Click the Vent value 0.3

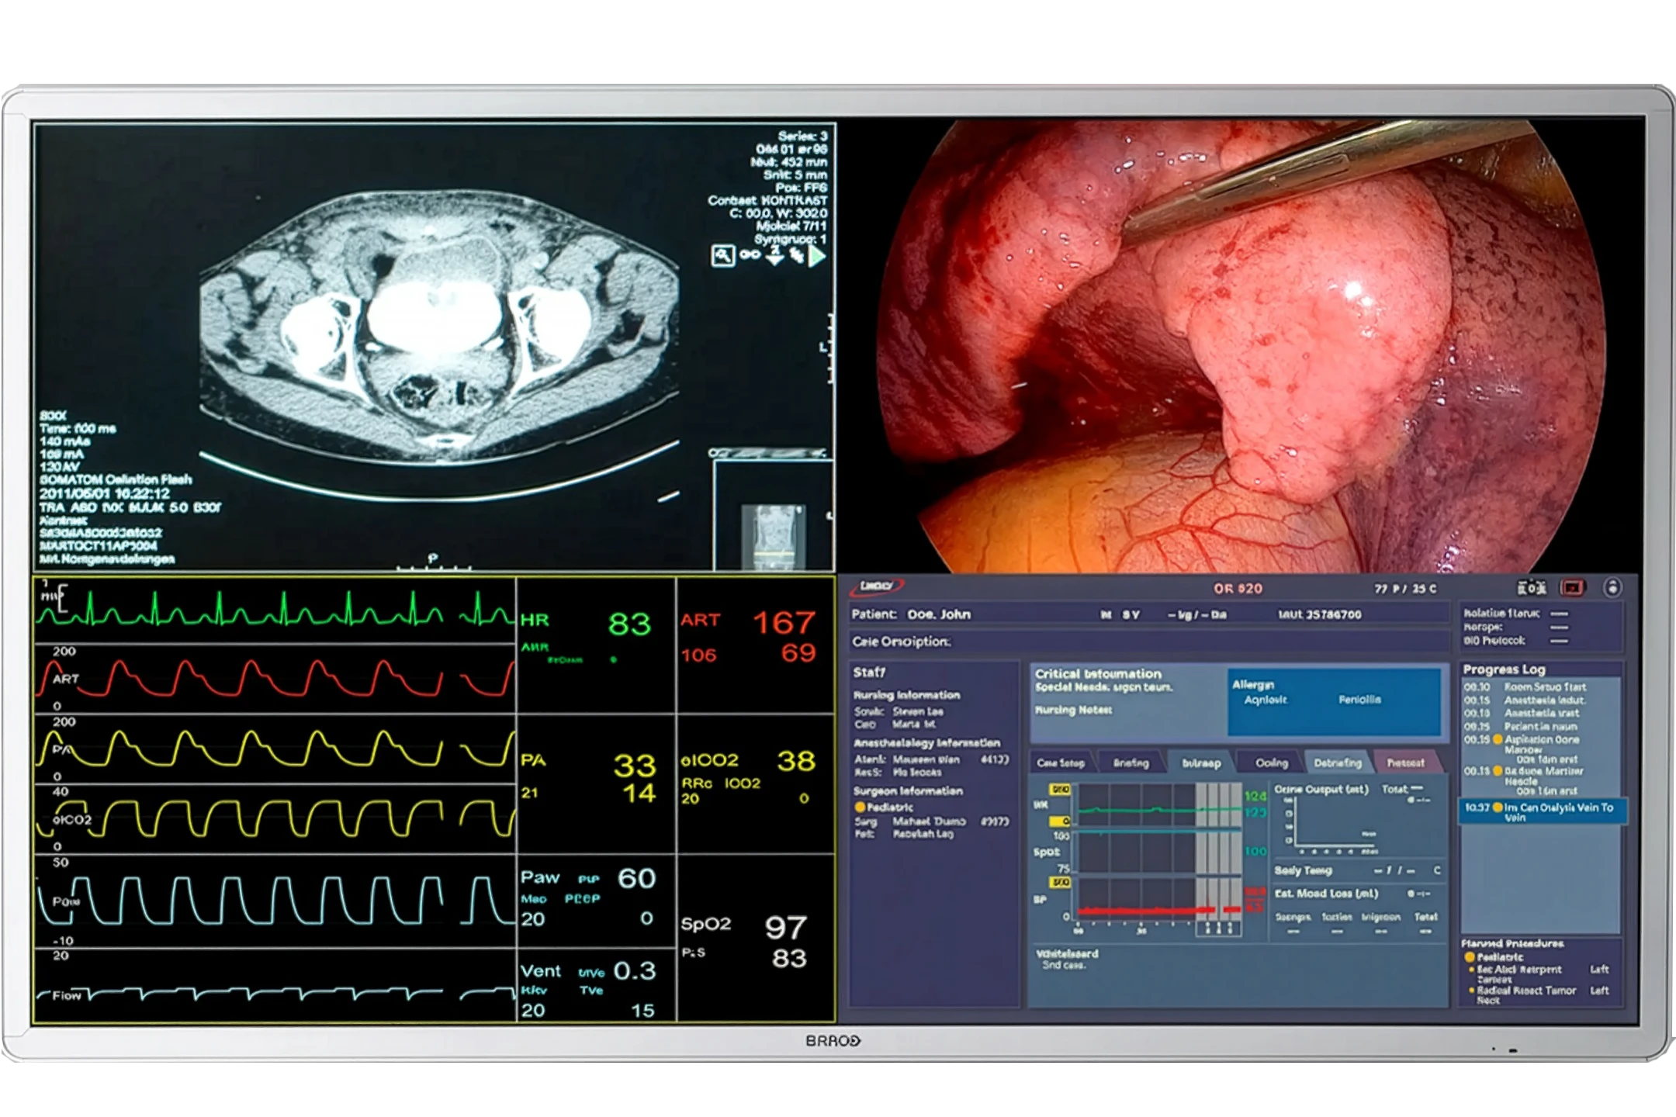635,970
